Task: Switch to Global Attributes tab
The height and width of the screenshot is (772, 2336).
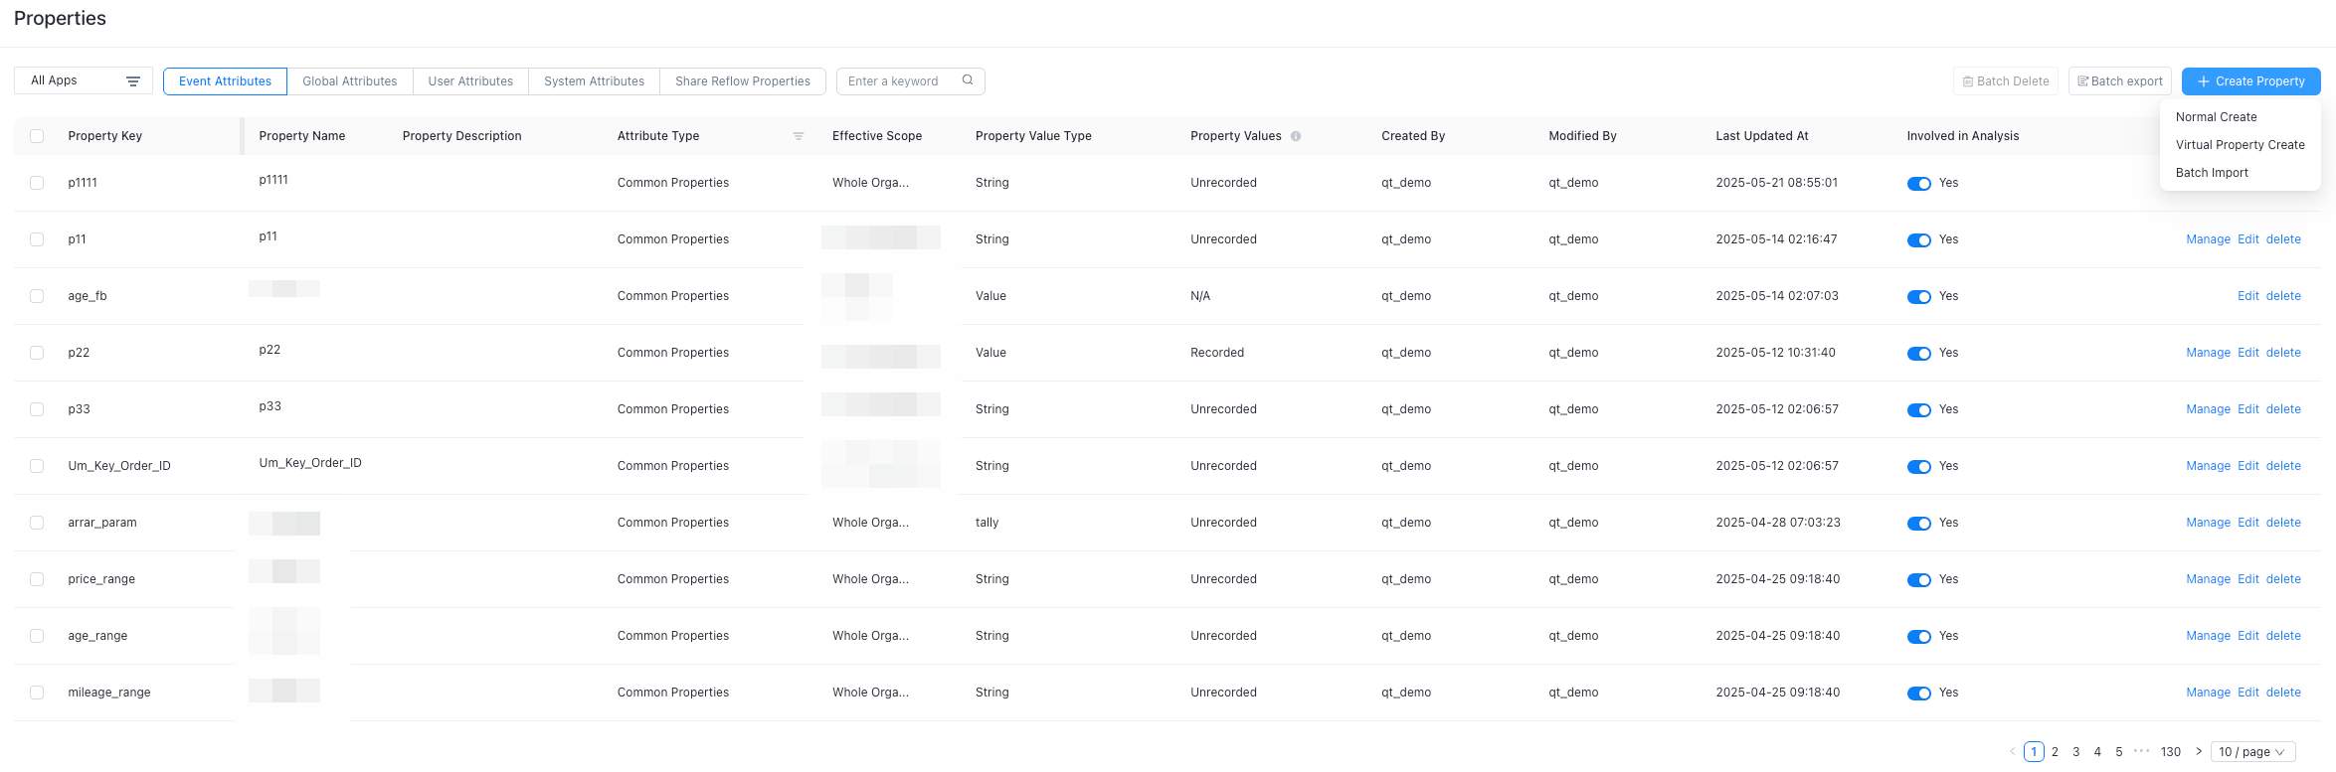Action: click(349, 81)
